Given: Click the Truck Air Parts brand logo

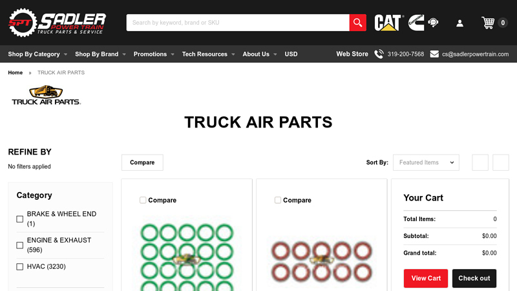Looking at the screenshot, I should click(x=46, y=95).
